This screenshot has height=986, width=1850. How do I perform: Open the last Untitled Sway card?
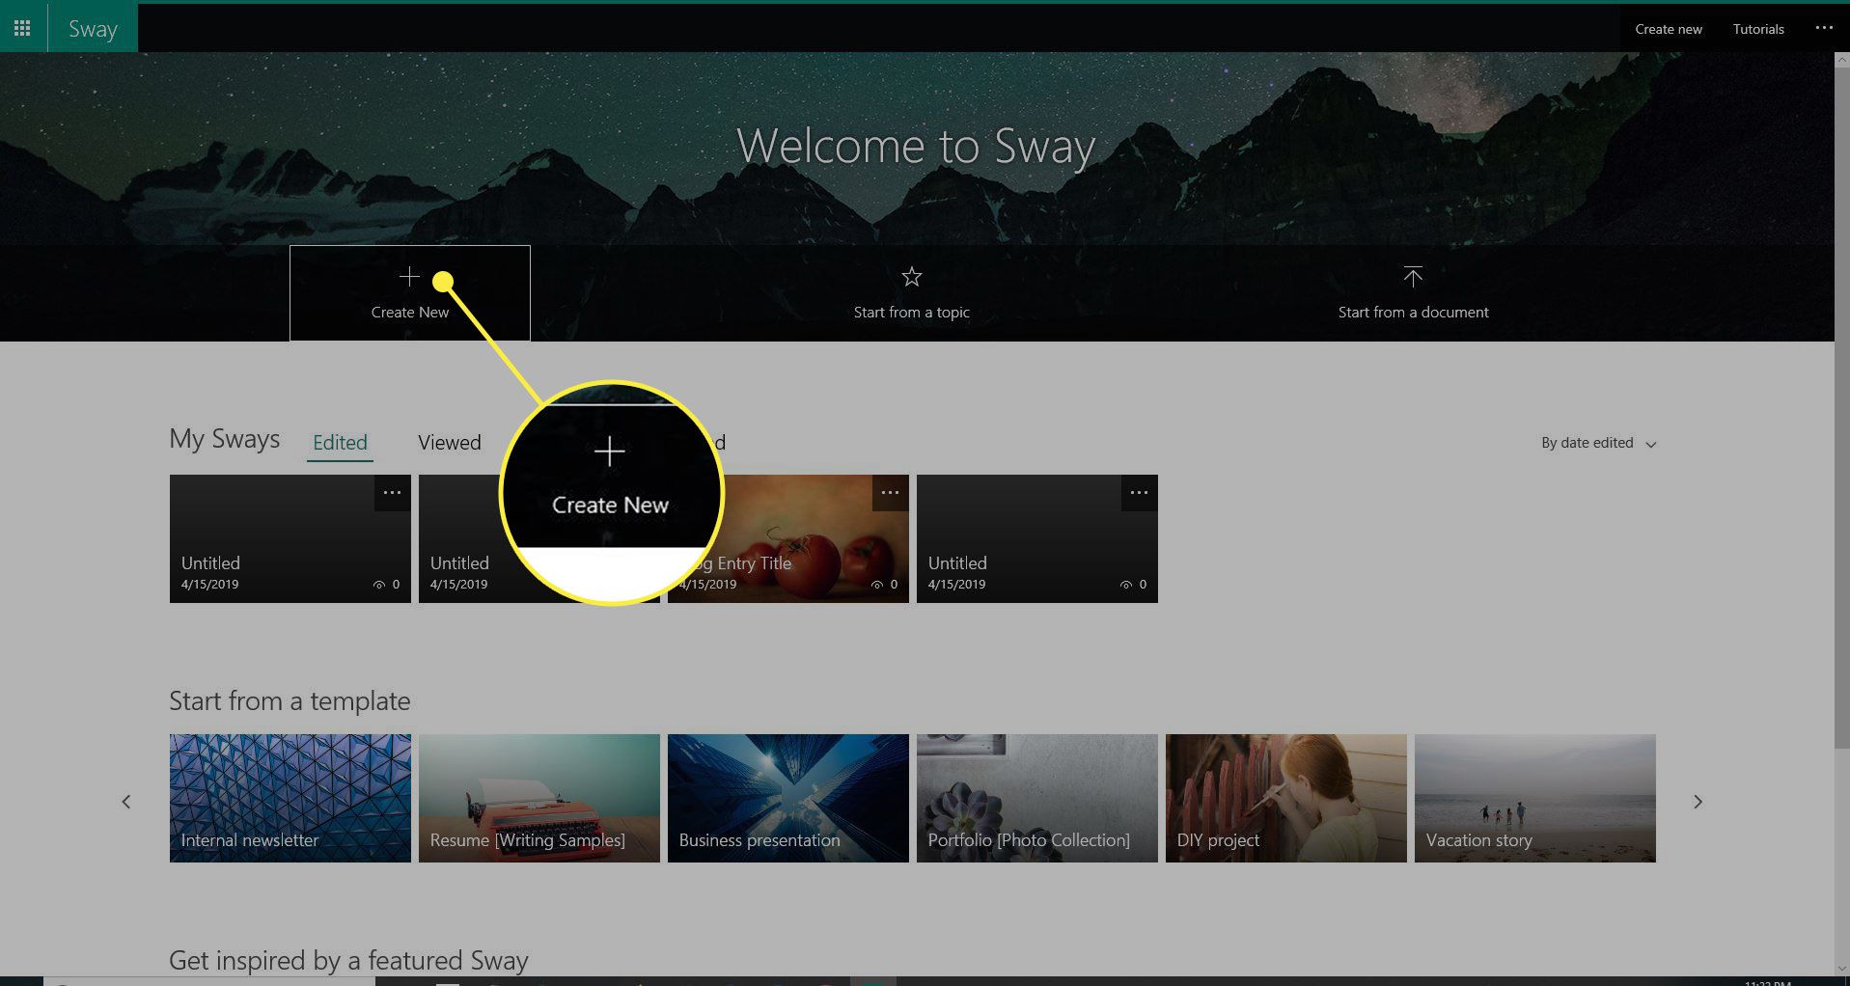[x=1036, y=539]
